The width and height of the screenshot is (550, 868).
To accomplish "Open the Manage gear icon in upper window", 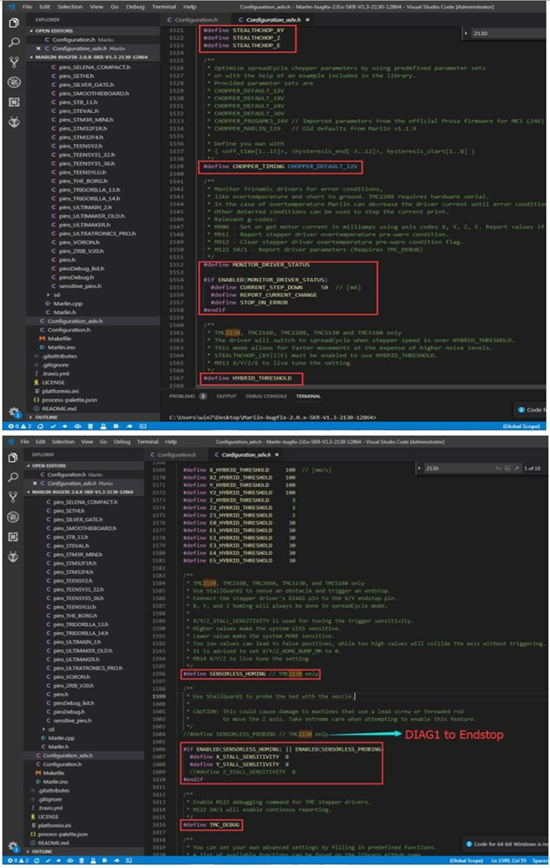I will [x=13, y=412].
